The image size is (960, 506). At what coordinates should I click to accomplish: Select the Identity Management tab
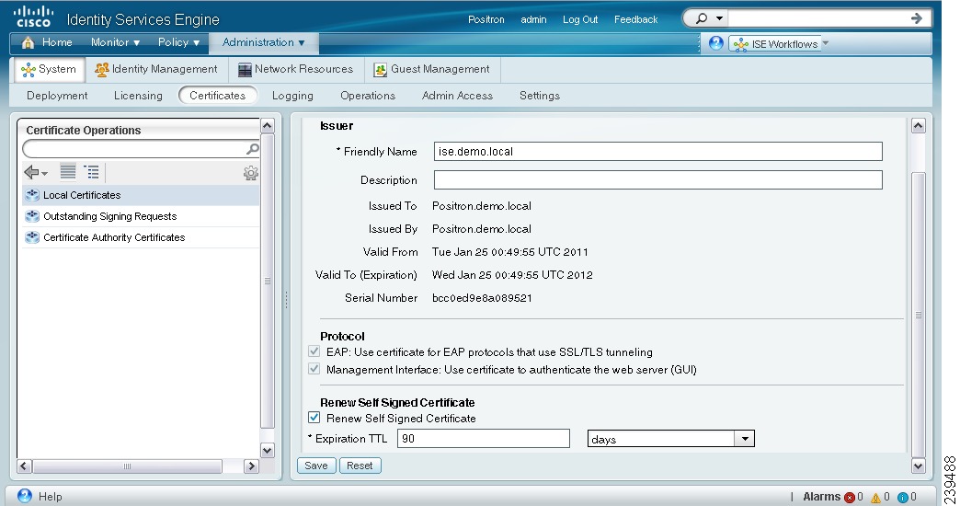pyautogui.click(x=156, y=69)
